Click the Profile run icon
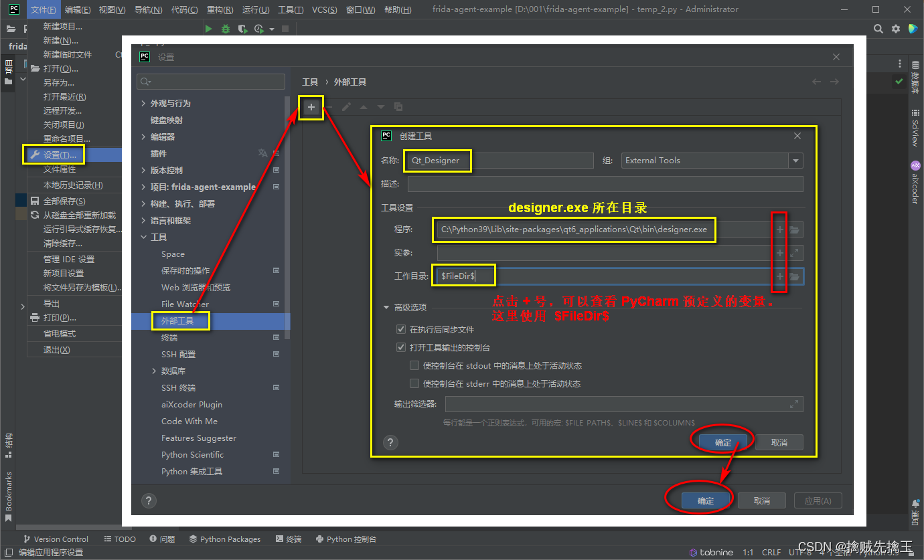Viewport: 924px width, 560px height. tap(259, 29)
